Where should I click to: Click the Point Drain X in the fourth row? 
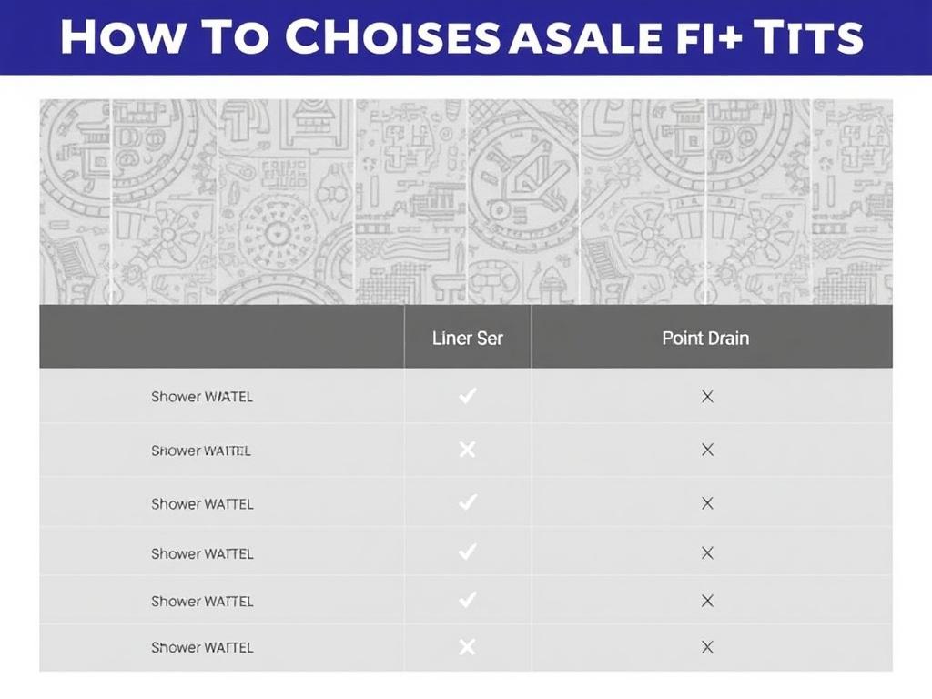pyautogui.click(x=707, y=552)
